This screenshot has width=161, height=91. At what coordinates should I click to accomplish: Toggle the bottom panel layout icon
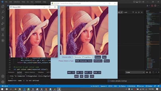[x=137, y=2]
